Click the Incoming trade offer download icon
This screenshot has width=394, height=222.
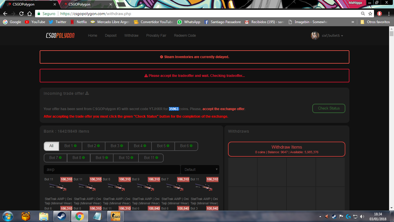(87, 93)
